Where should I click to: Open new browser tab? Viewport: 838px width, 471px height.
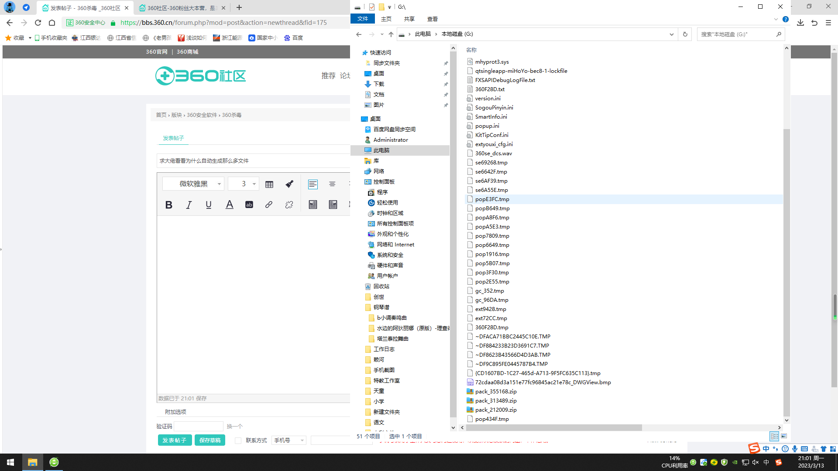pos(239,7)
